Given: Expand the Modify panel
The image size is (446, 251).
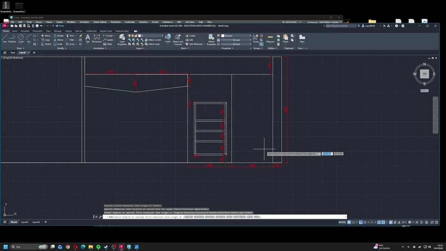Looking at the screenshot, I should point(61,48).
